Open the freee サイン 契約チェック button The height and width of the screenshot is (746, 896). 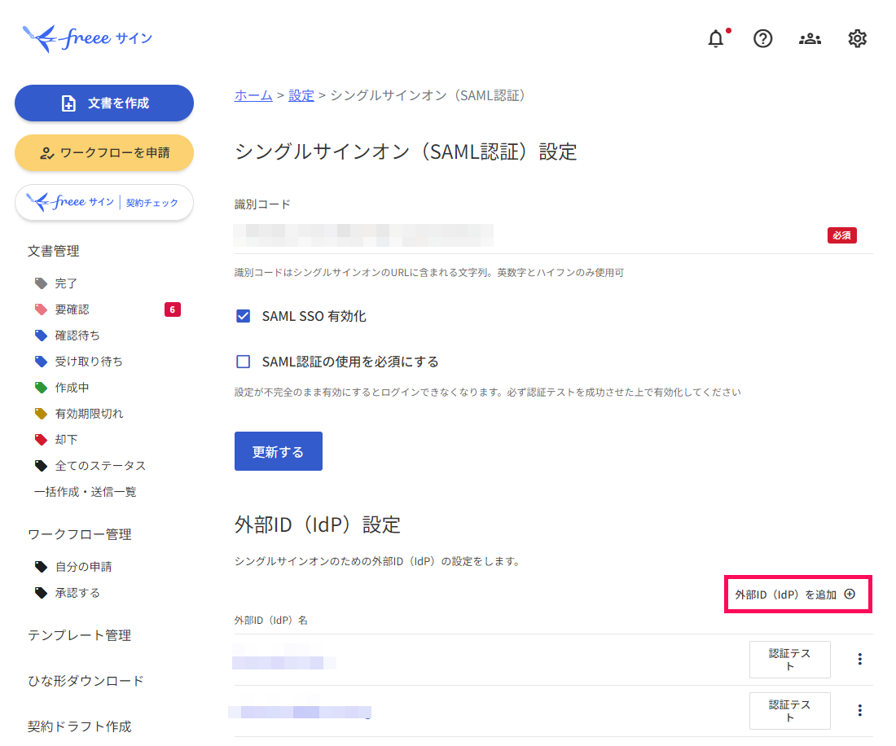(104, 202)
